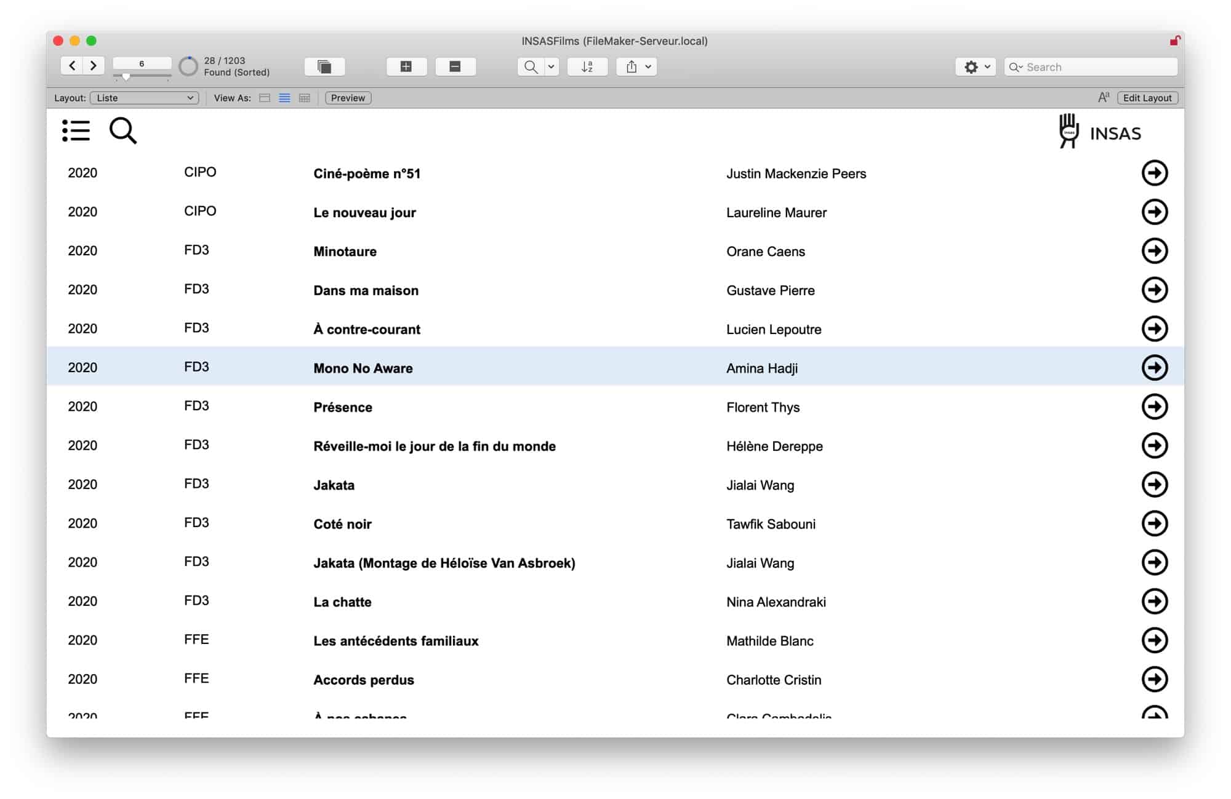Go to the previous record arrow
Screen dimensions: 1231x799
tap(72, 66)
